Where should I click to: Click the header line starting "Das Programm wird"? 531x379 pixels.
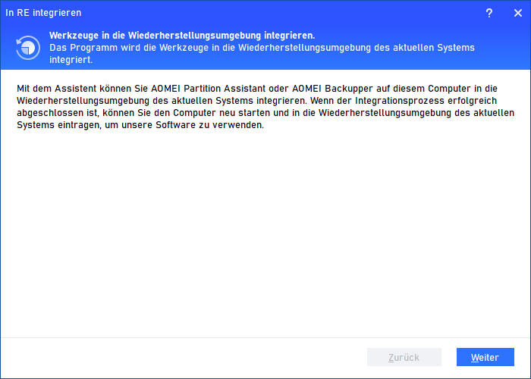tap(262, 48)
